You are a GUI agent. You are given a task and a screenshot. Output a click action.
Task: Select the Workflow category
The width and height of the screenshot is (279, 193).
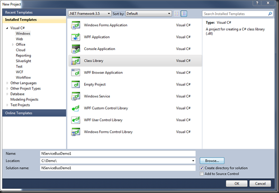click(23, 78)
